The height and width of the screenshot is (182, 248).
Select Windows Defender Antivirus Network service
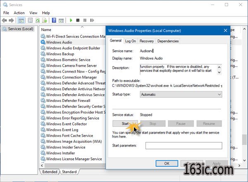[73, 89]
